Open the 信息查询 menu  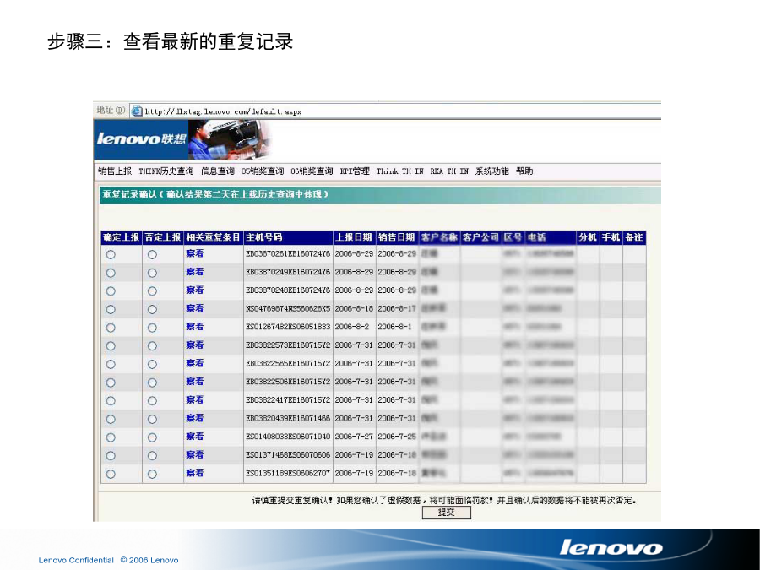tap(217, 171)
